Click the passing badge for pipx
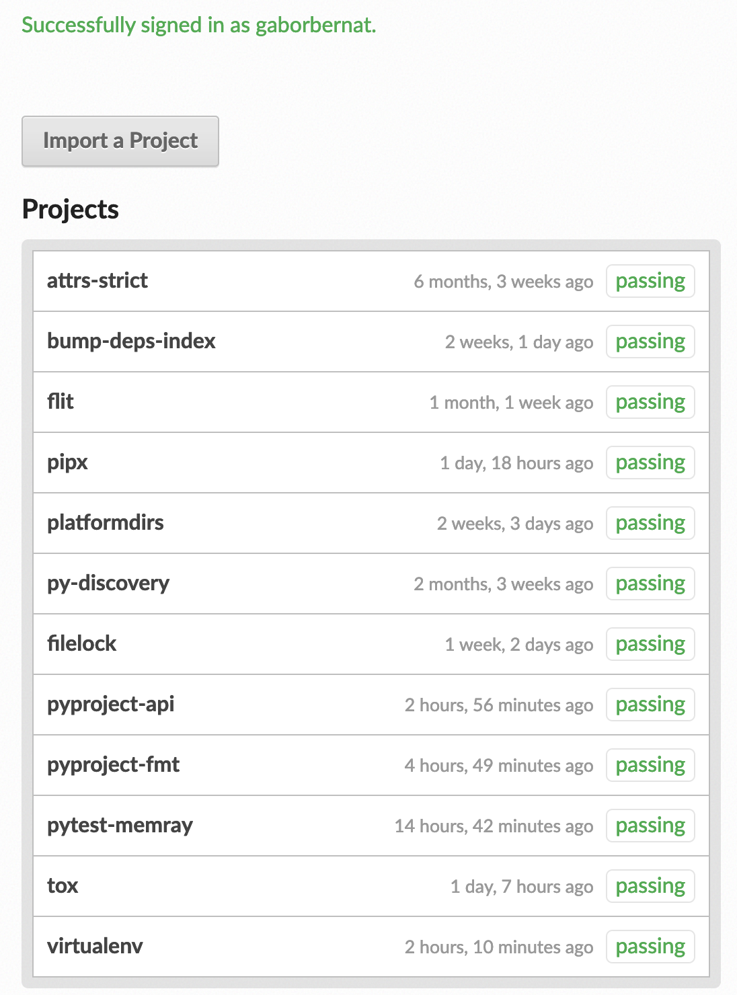The image size is (737, 995). pyautogui.click(x=650, y=463)
